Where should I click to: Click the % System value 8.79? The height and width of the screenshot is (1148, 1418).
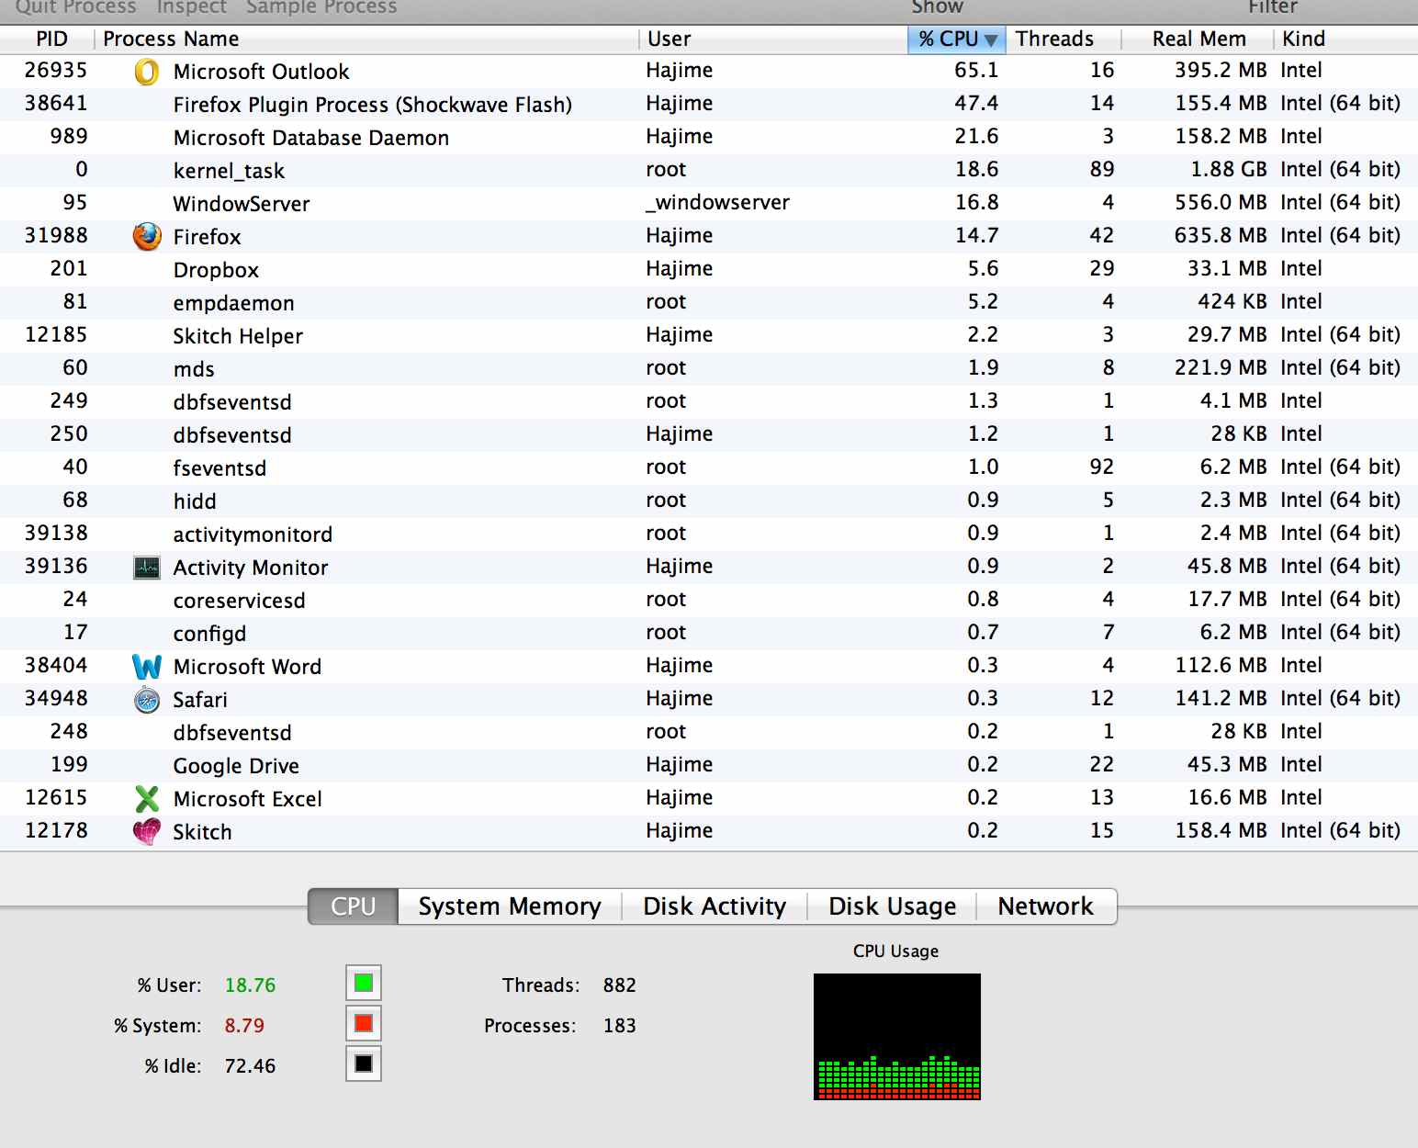(x=244, y=1025)
